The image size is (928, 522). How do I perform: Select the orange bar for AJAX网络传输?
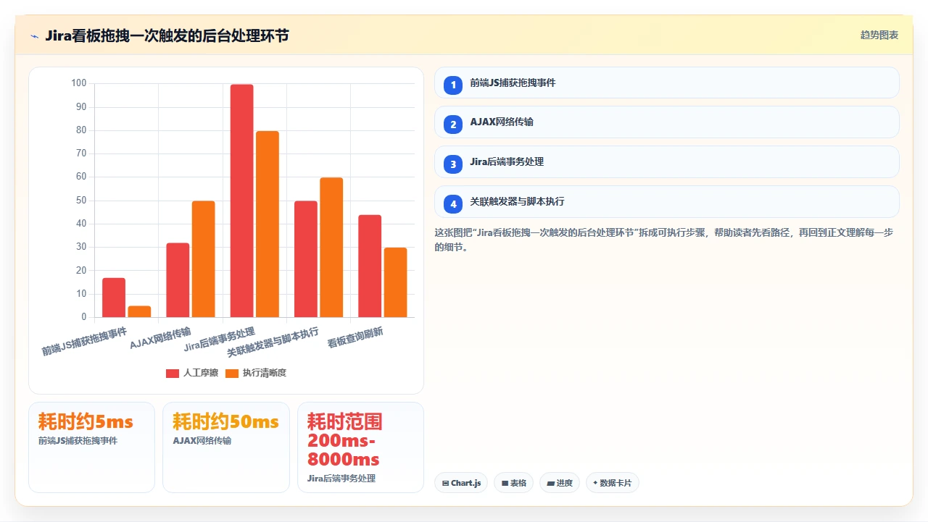[x=204, y=259]
